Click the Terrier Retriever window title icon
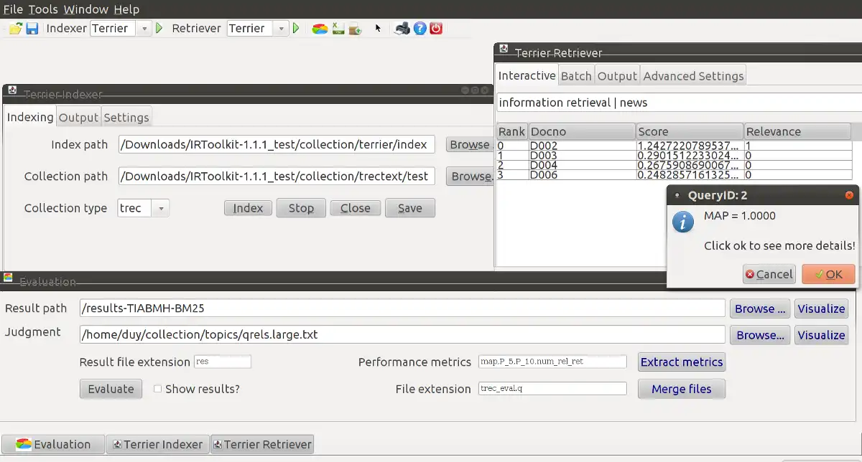 click(x=504, y=49)
